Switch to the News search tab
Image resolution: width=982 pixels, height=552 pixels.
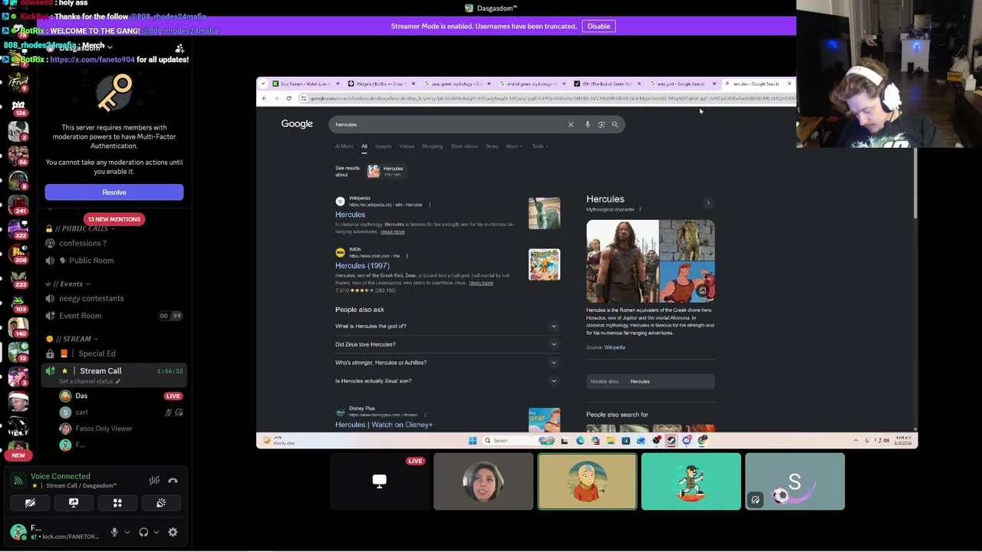click(492, 146)
